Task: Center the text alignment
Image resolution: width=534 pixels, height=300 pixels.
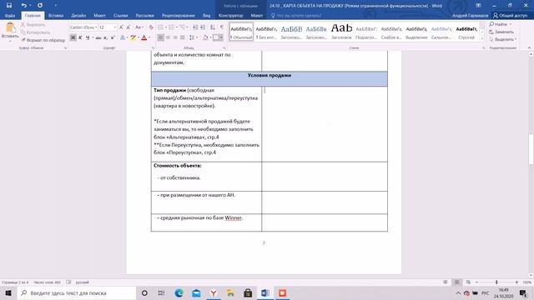Action: pyautogui.click(x=168, y=37)
